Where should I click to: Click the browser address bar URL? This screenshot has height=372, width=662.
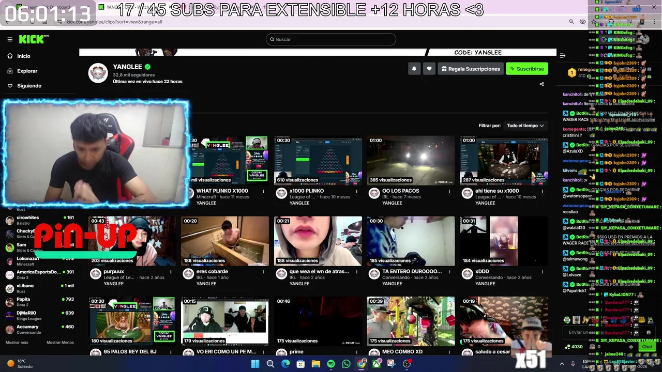(x=114, y=22)
